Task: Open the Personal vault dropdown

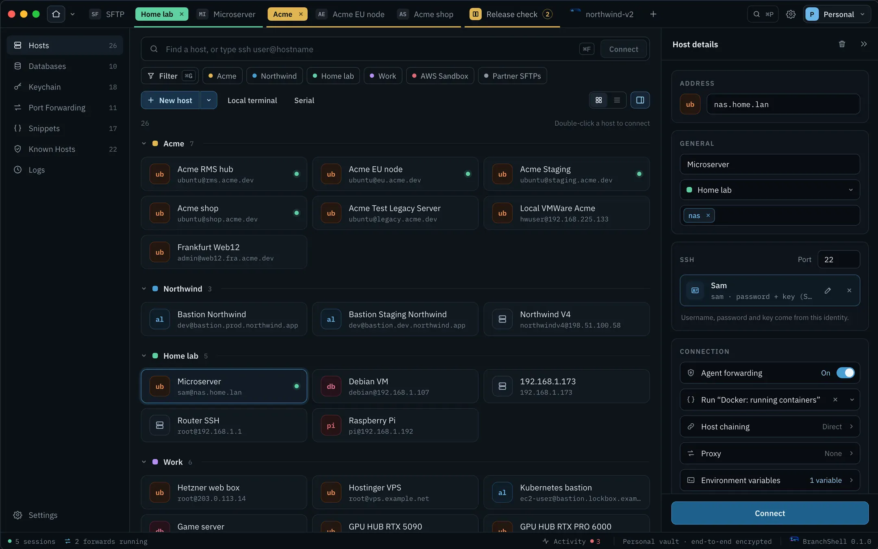Action: [x=837, y=14]
